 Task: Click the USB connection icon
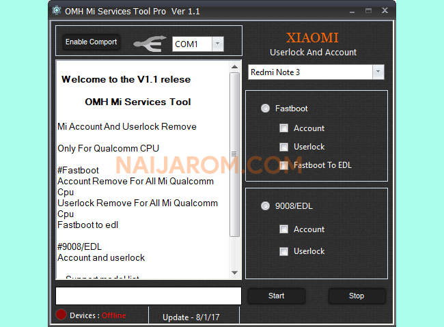click(x=150, y=44)
